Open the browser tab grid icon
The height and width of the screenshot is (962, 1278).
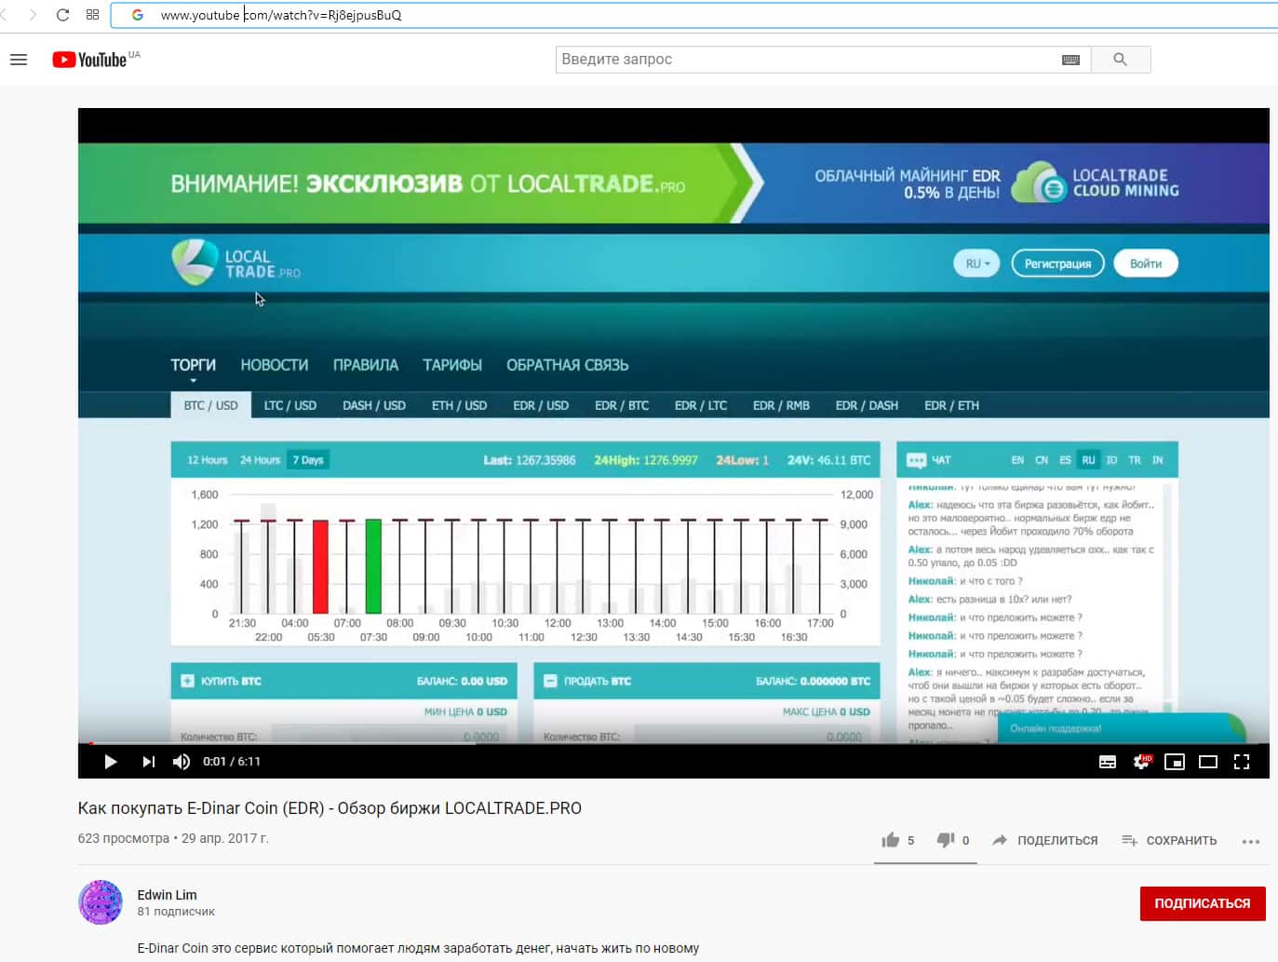(92, 15)
